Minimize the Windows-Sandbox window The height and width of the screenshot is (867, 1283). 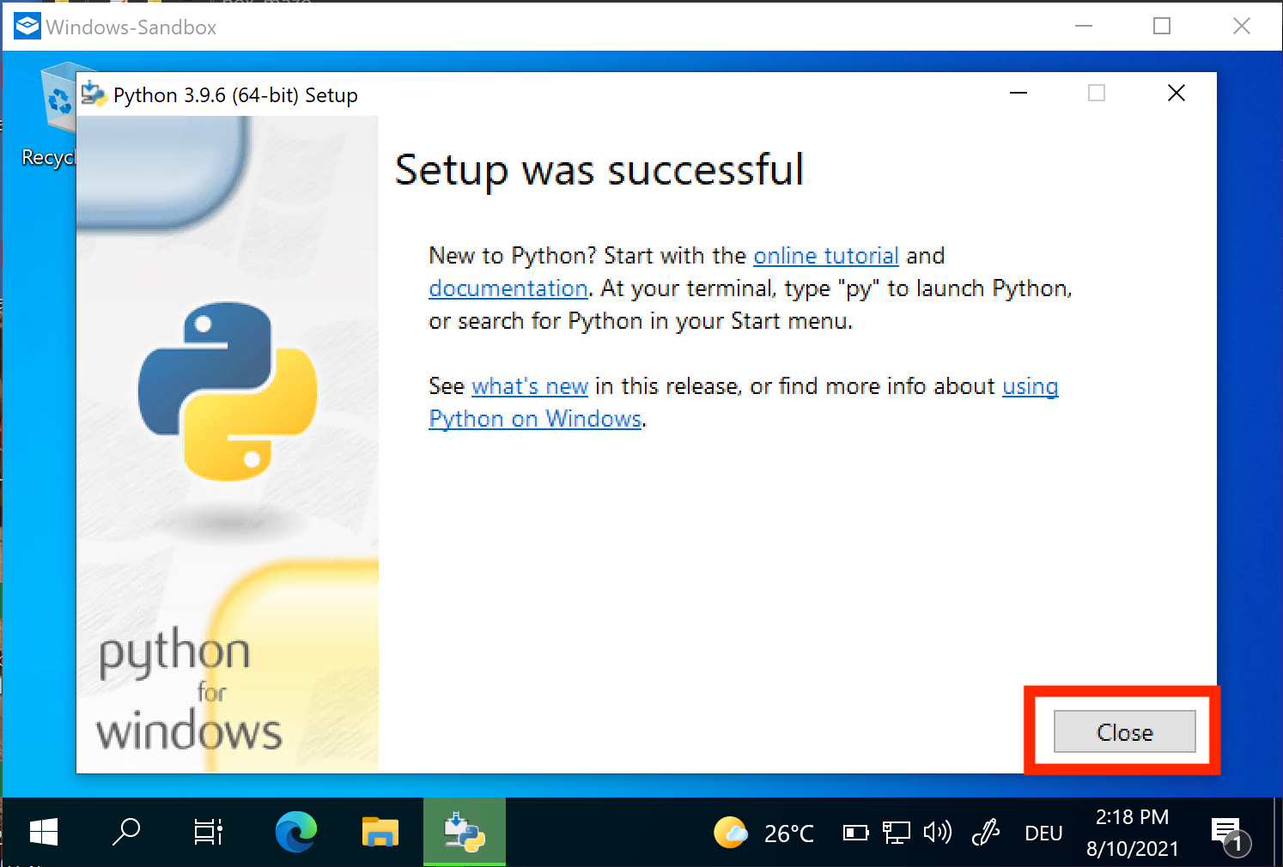point(1084,26)
